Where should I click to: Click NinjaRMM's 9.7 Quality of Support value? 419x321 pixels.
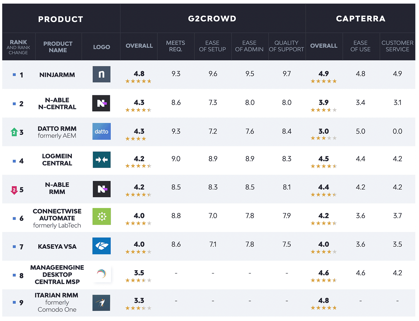coord(287,74)
